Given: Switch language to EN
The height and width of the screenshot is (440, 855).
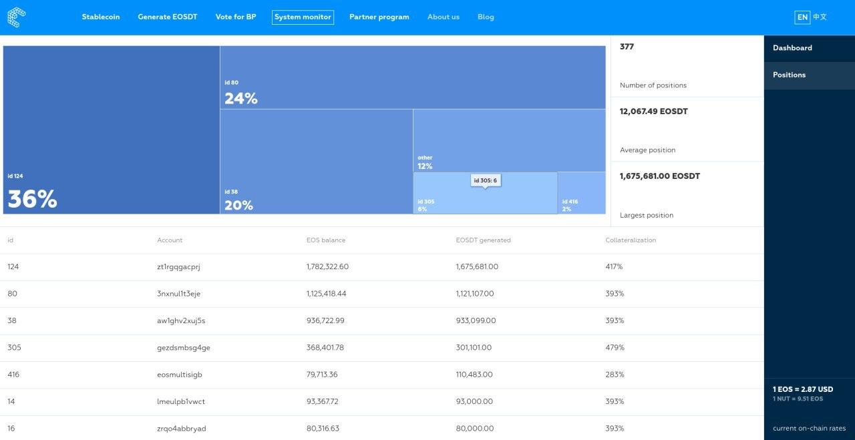Looking at the screenshot, I should pyautogui.click(x=802, y=17).
